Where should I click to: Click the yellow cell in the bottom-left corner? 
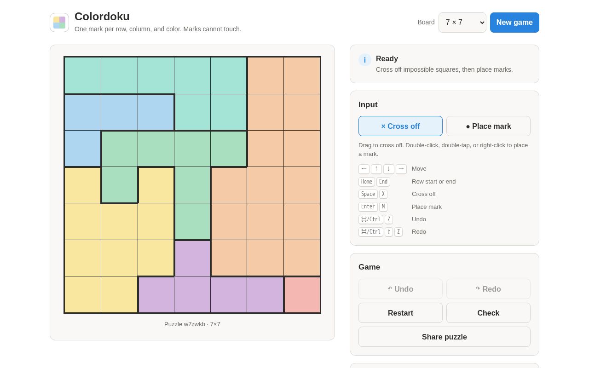point(83,294)
